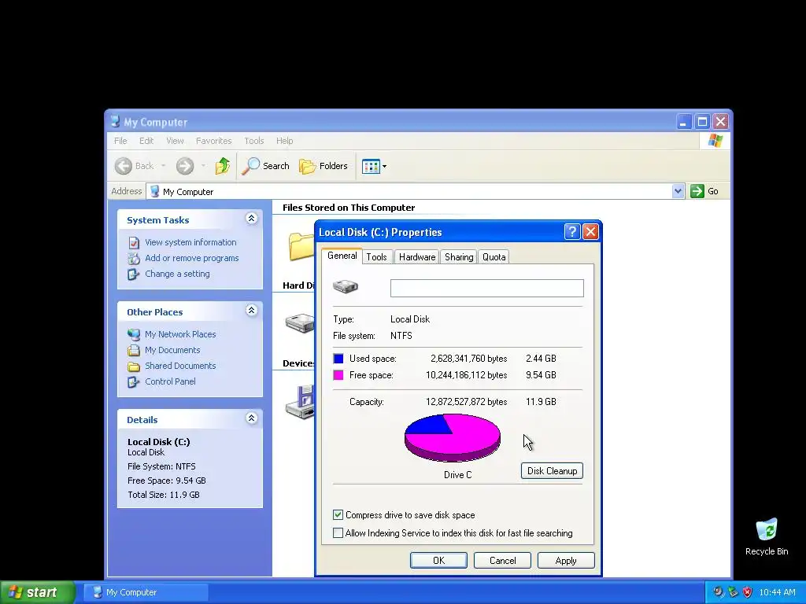Click the Disk Cleanup button
This screenshot has height=604, width=806.
click(552, 471)
